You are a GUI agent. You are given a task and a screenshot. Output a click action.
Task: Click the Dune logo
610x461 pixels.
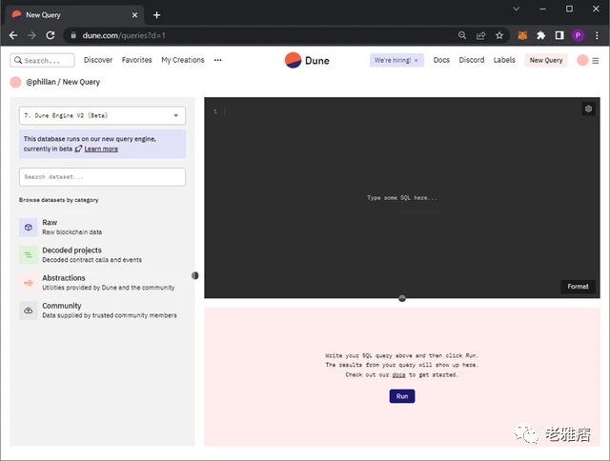307,60
